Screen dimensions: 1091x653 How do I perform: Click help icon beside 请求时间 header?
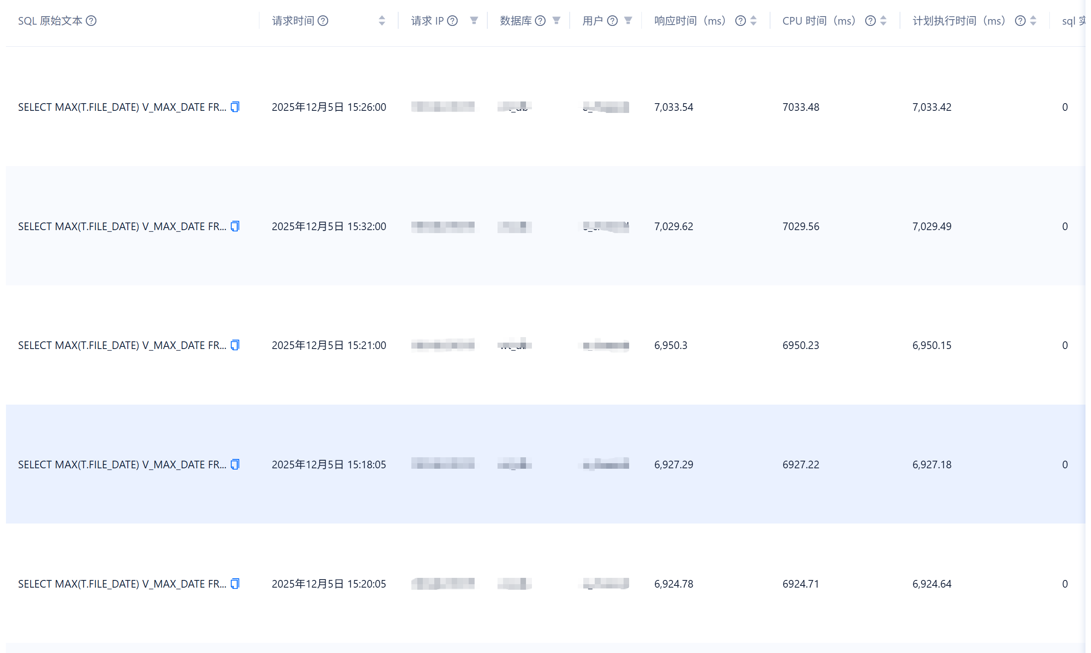tap(323, 21)
